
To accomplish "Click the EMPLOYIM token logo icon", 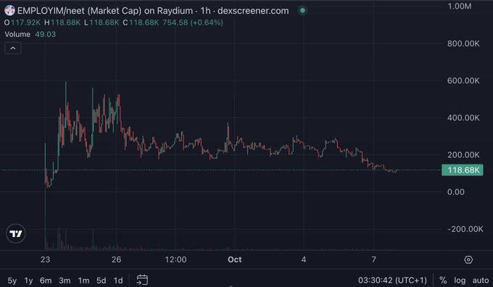I will coord(9,10).
